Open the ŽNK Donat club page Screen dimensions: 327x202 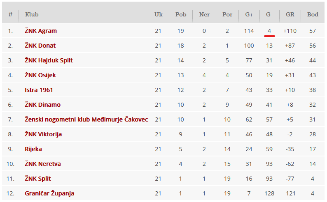point(40,46)
